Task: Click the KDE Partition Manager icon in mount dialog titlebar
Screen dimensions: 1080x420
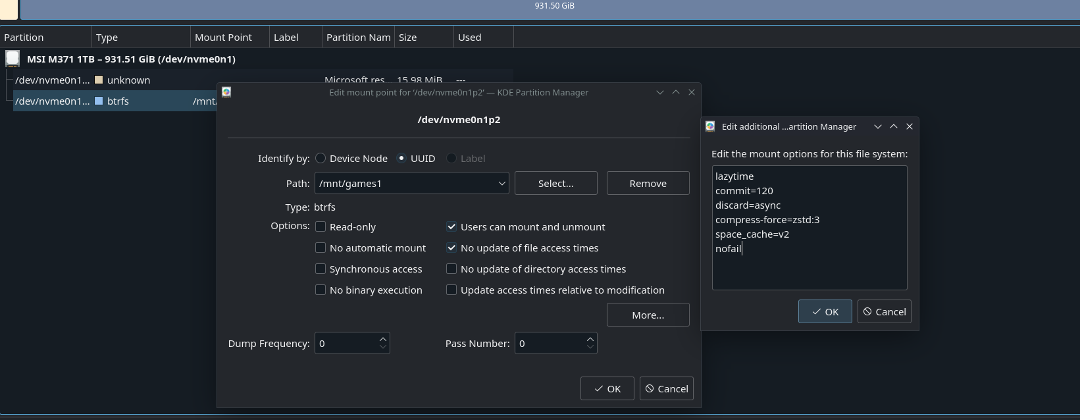Action: pos(226,92)
